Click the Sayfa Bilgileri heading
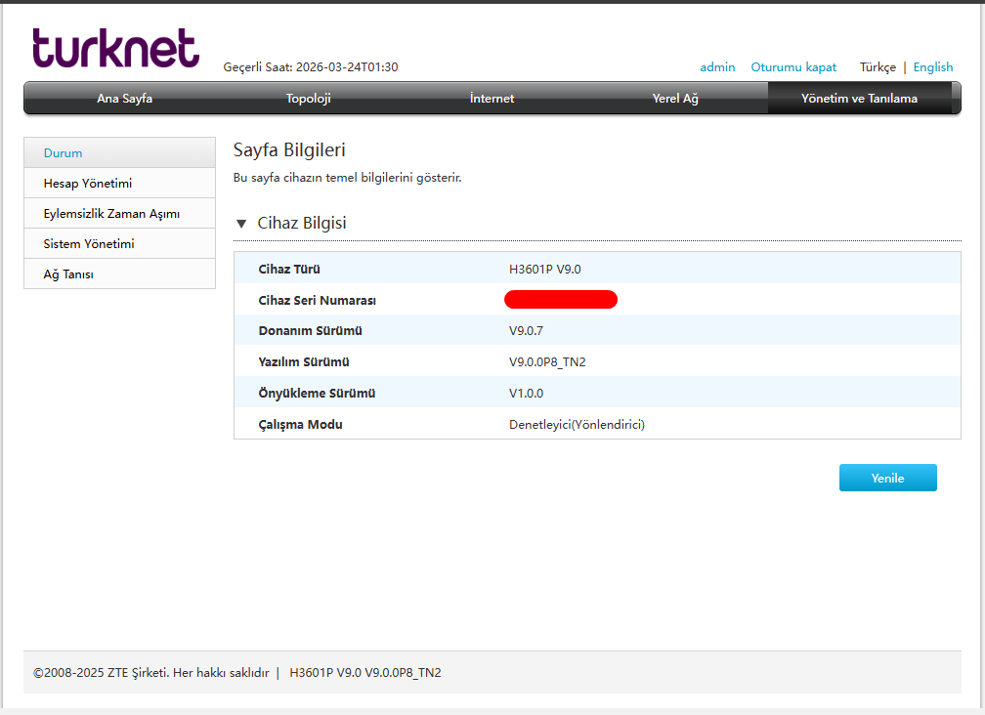 coord(289,150)
